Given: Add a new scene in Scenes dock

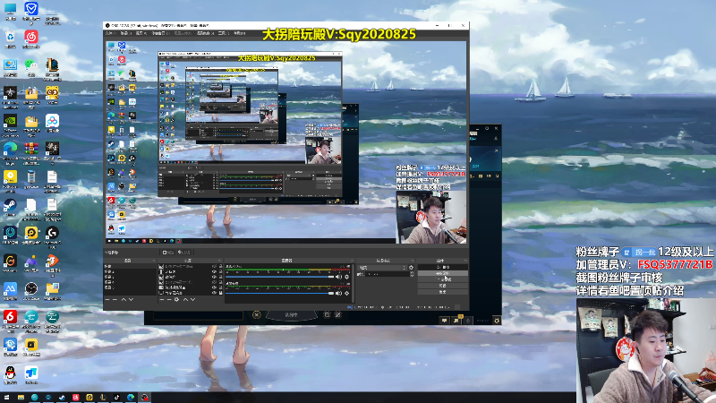Looking at the screenshot, I should pyautogui.click(x=107, y=299).
